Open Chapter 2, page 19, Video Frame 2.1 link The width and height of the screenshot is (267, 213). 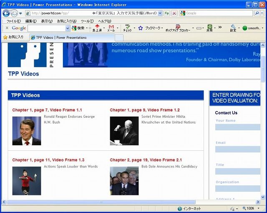[x=146, y=160]
